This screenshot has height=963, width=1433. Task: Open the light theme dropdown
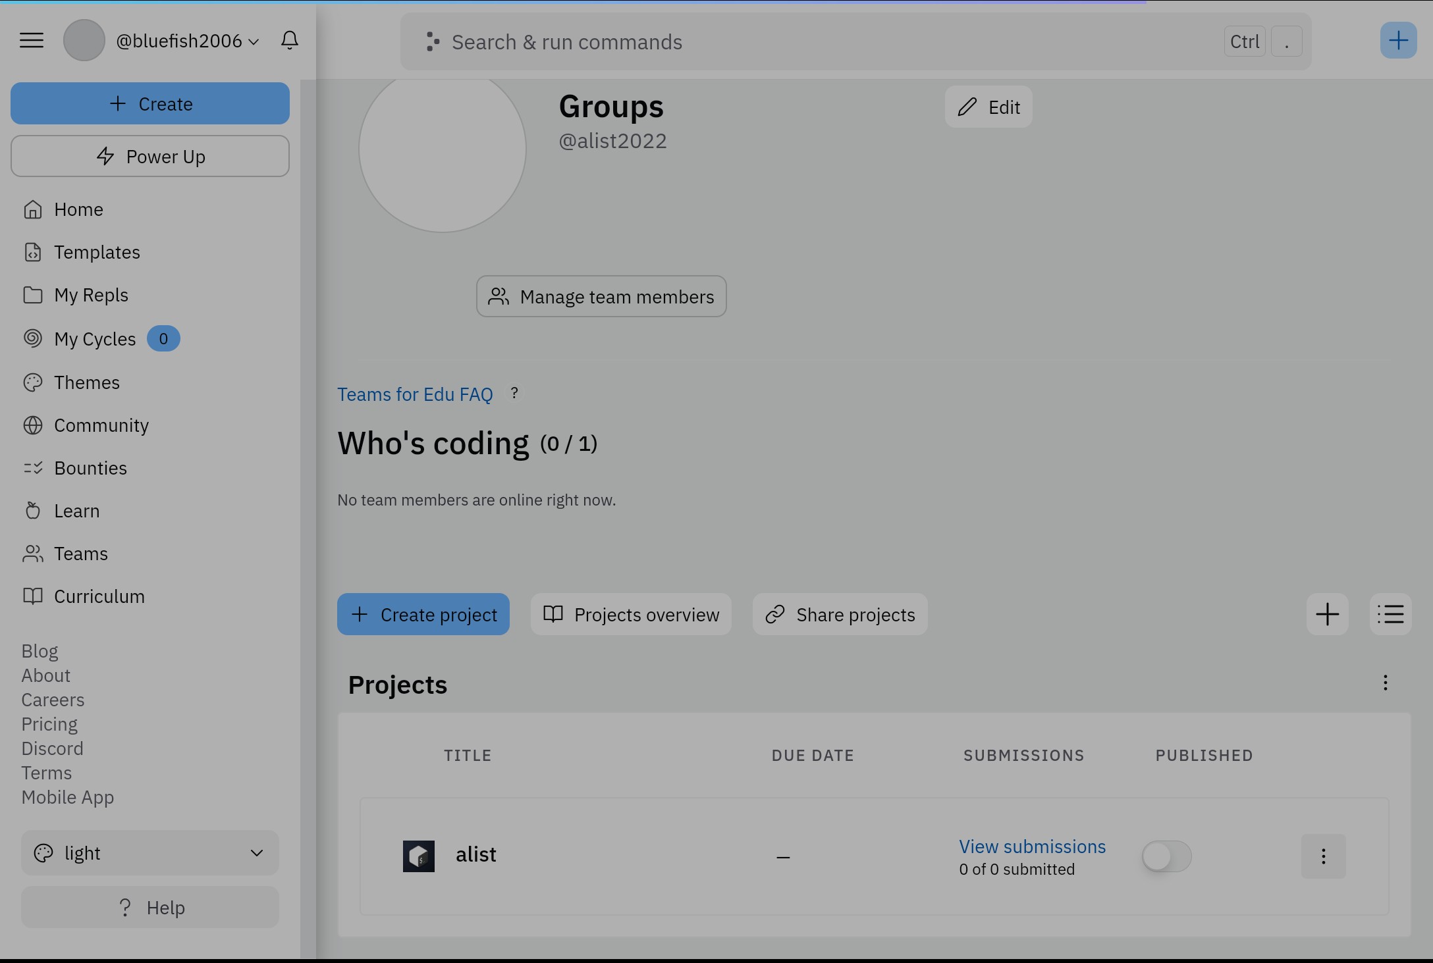[x=150, y=853]
